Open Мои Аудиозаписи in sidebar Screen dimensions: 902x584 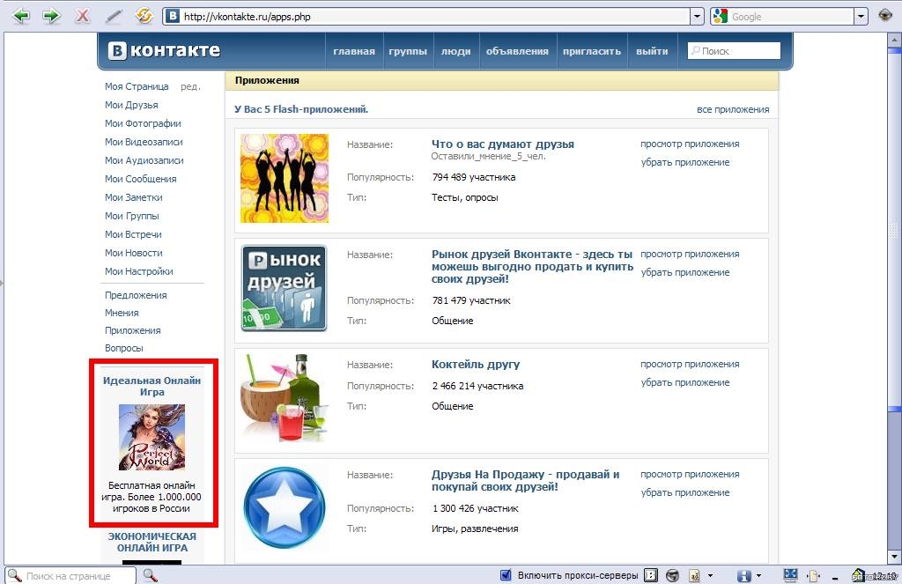coord(144,160)
